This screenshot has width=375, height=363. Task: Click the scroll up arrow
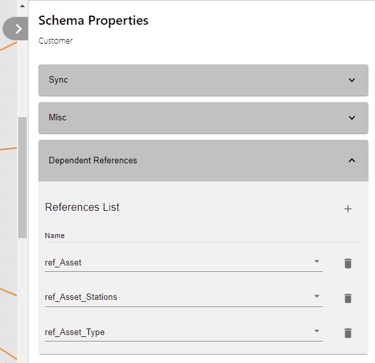click(22, 6)
